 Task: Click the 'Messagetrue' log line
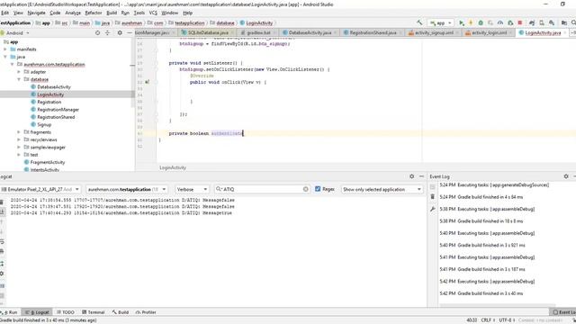tap(121, 212)
